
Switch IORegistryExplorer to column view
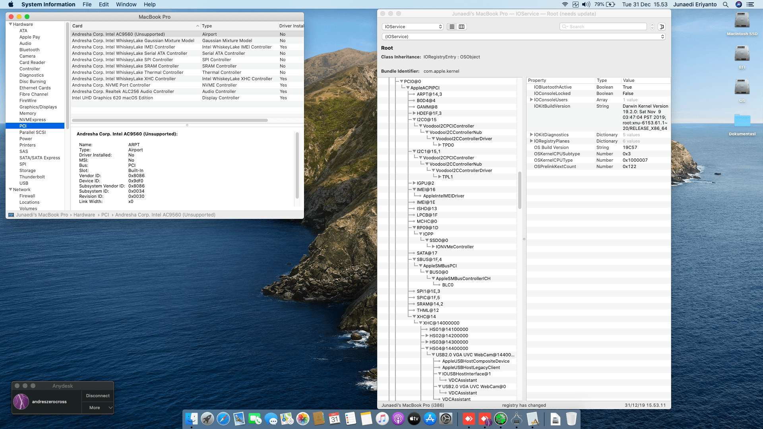click(x=461, y=27)
